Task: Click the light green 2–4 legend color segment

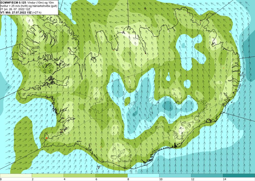Action: point(48,176)
